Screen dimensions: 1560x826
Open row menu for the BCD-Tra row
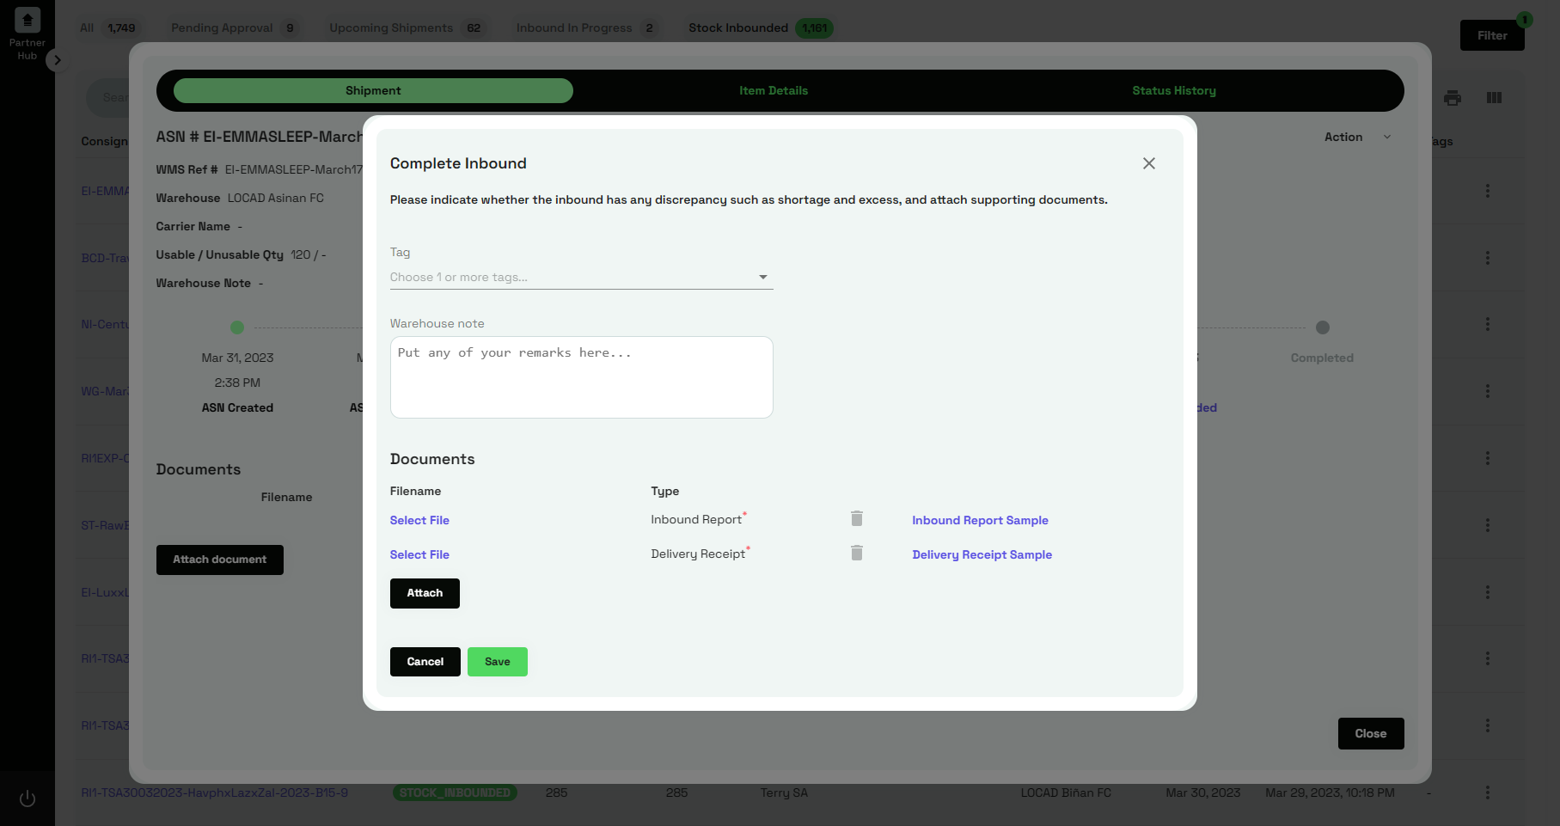click(x=1487, y=258)
